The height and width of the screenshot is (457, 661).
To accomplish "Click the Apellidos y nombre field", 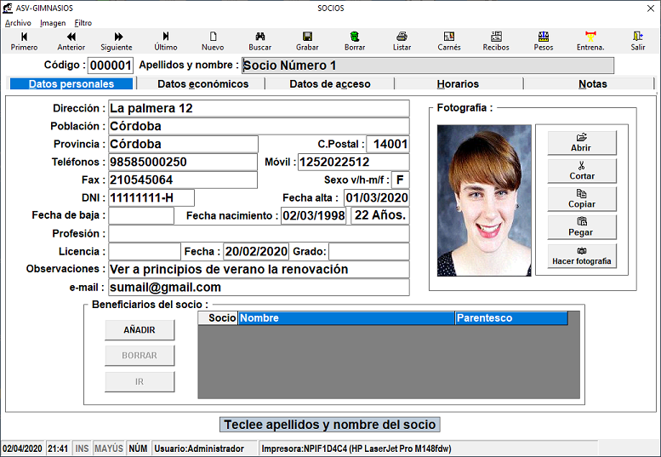I will [x=428, y=66].
